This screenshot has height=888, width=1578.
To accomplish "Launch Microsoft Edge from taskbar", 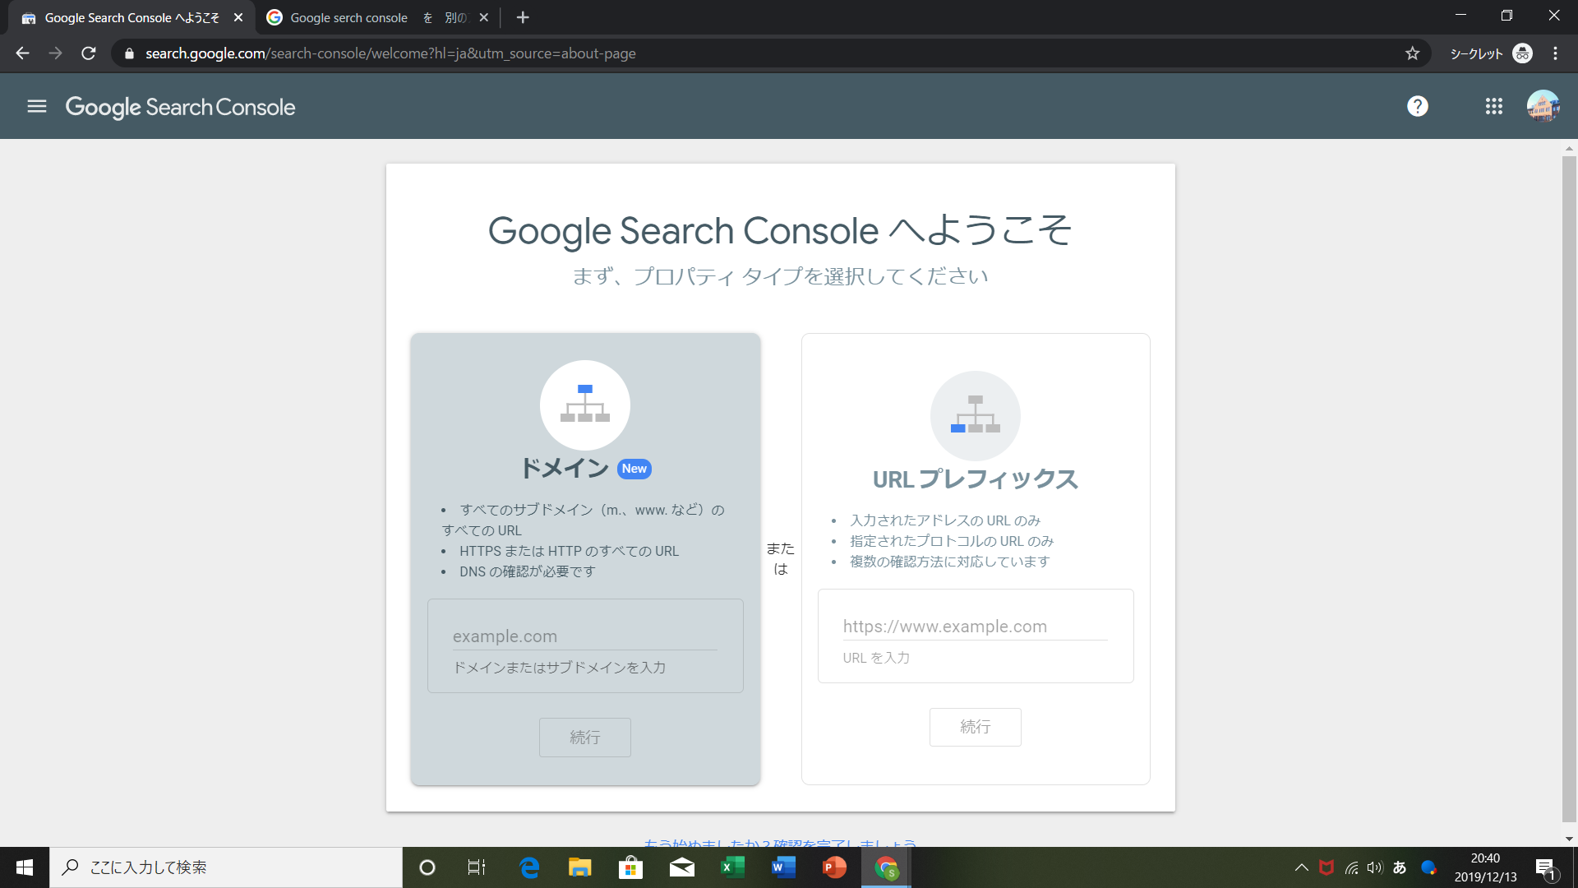I will click(529, 867).
